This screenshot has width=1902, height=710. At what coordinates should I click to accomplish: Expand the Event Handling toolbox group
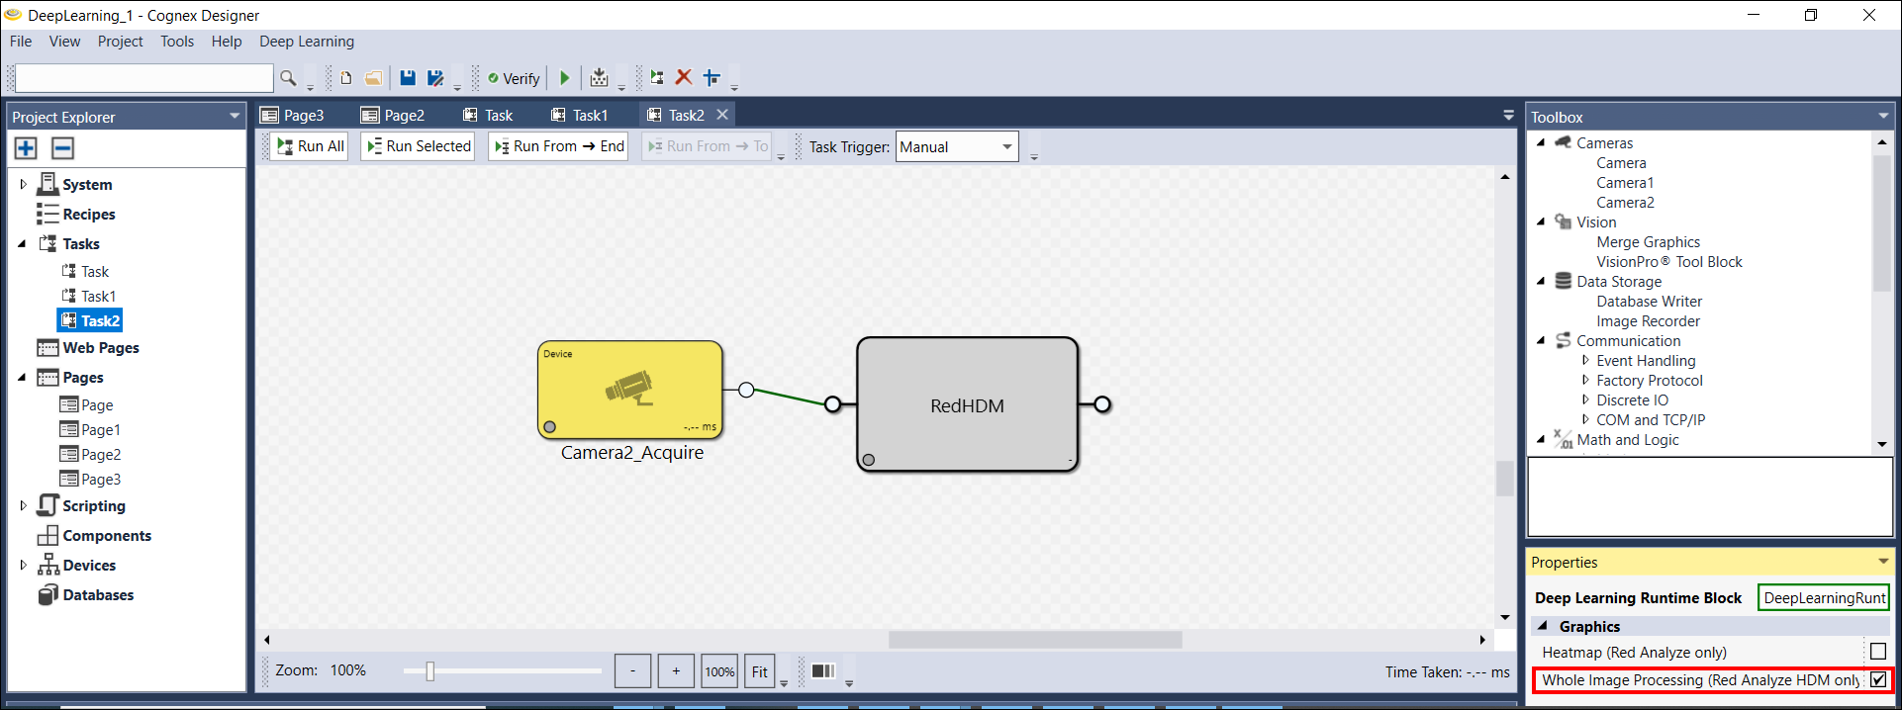tap(1585, 361)
